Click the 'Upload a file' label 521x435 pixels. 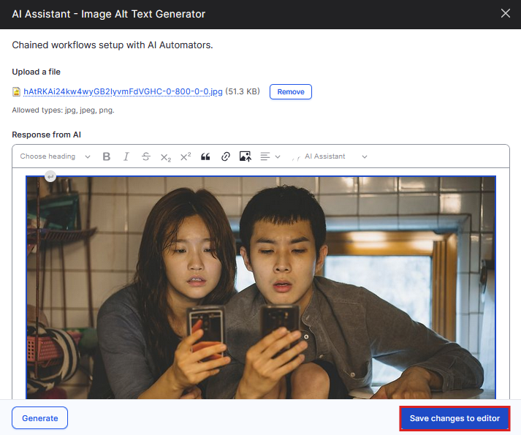[x=37, y=72]
